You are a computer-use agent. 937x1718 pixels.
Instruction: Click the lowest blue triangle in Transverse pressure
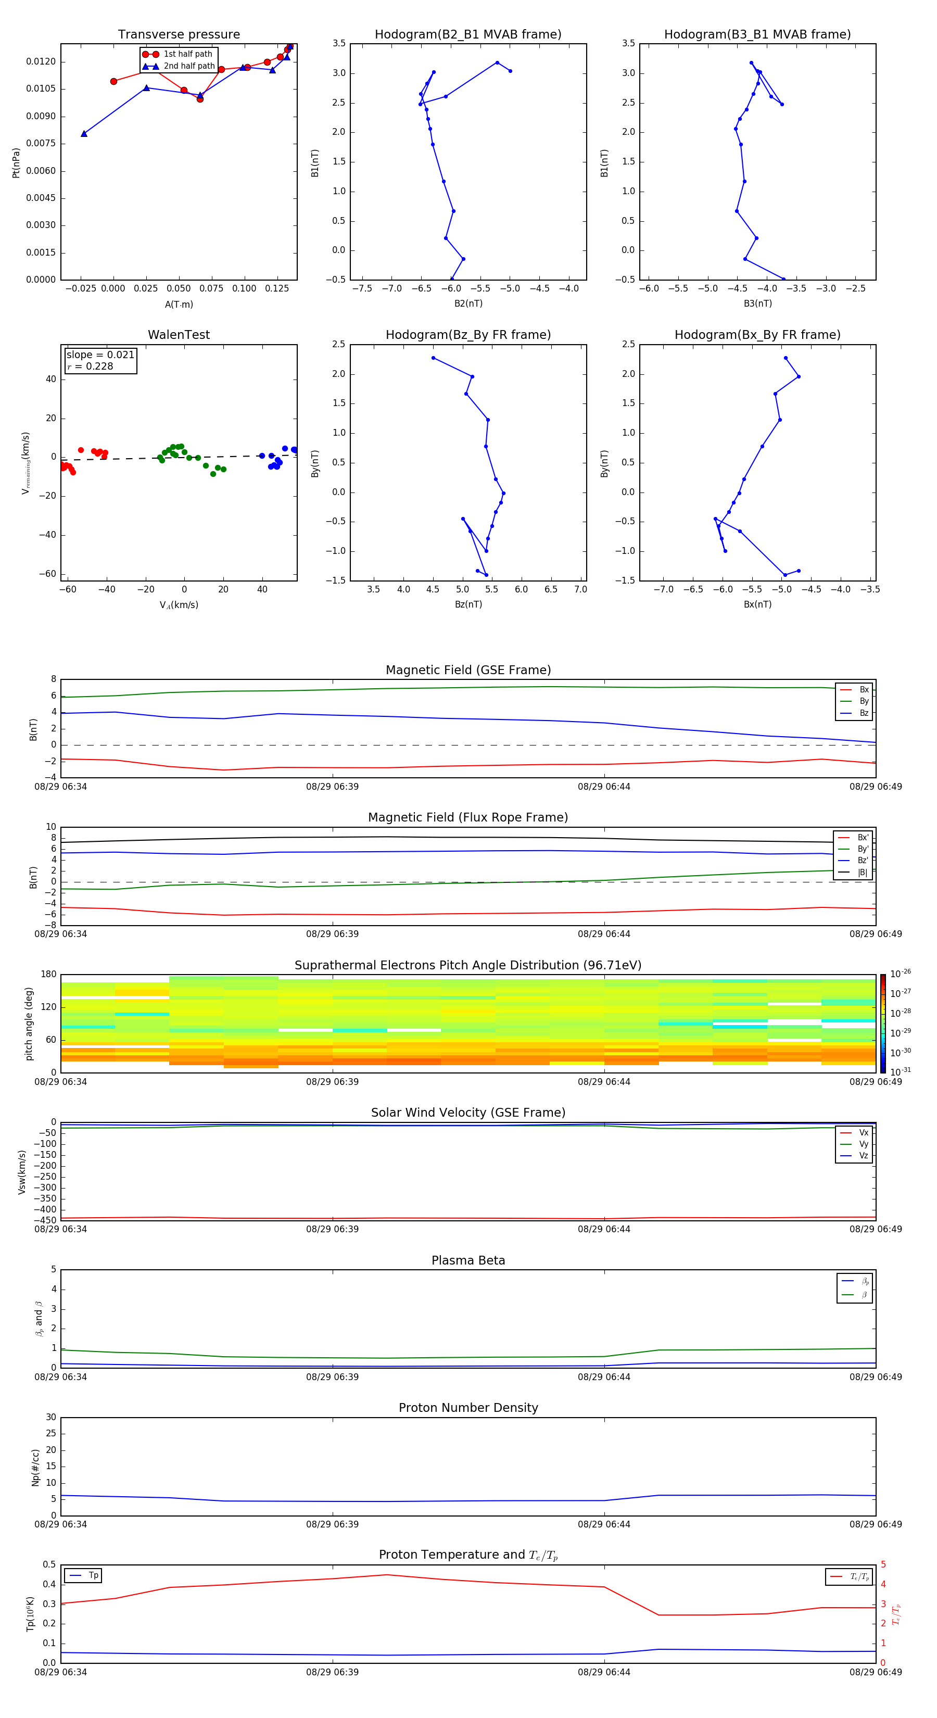point(84,134)
